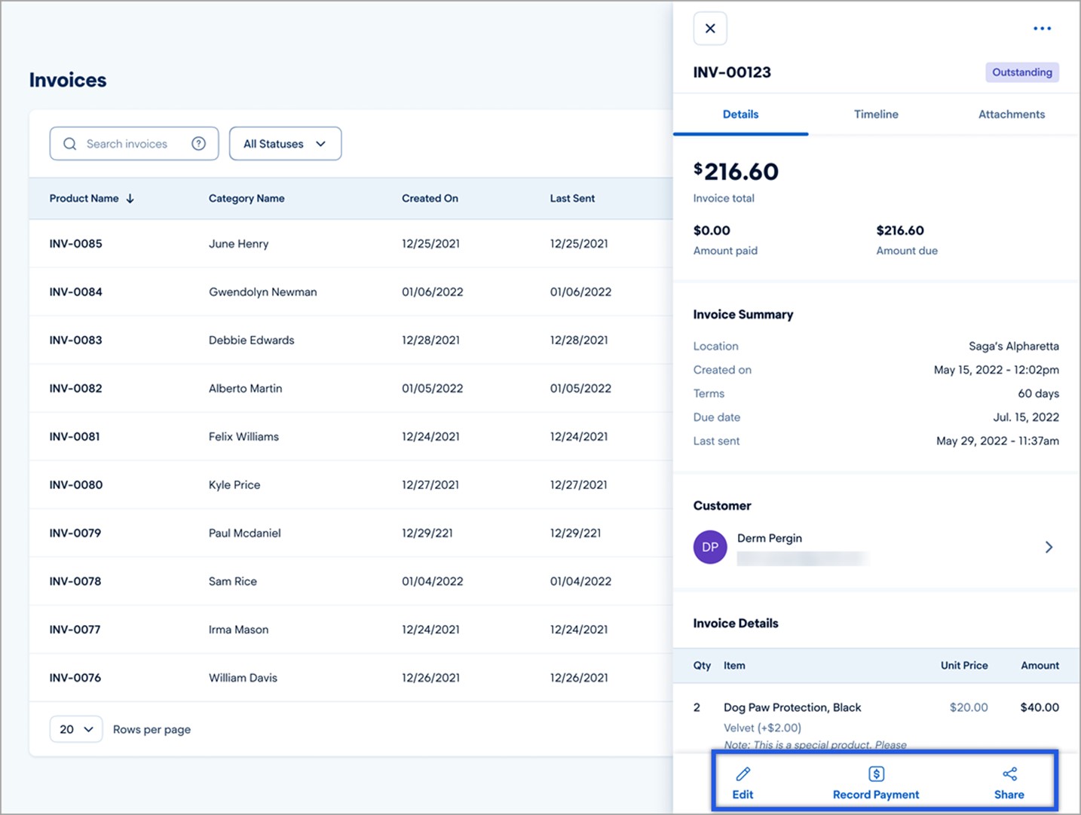Select invoice INV-0079

click(x=351, y=533)
